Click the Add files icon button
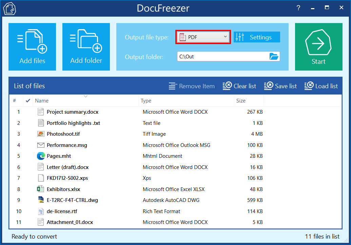The image size is (351, 245). coord(32,47)
